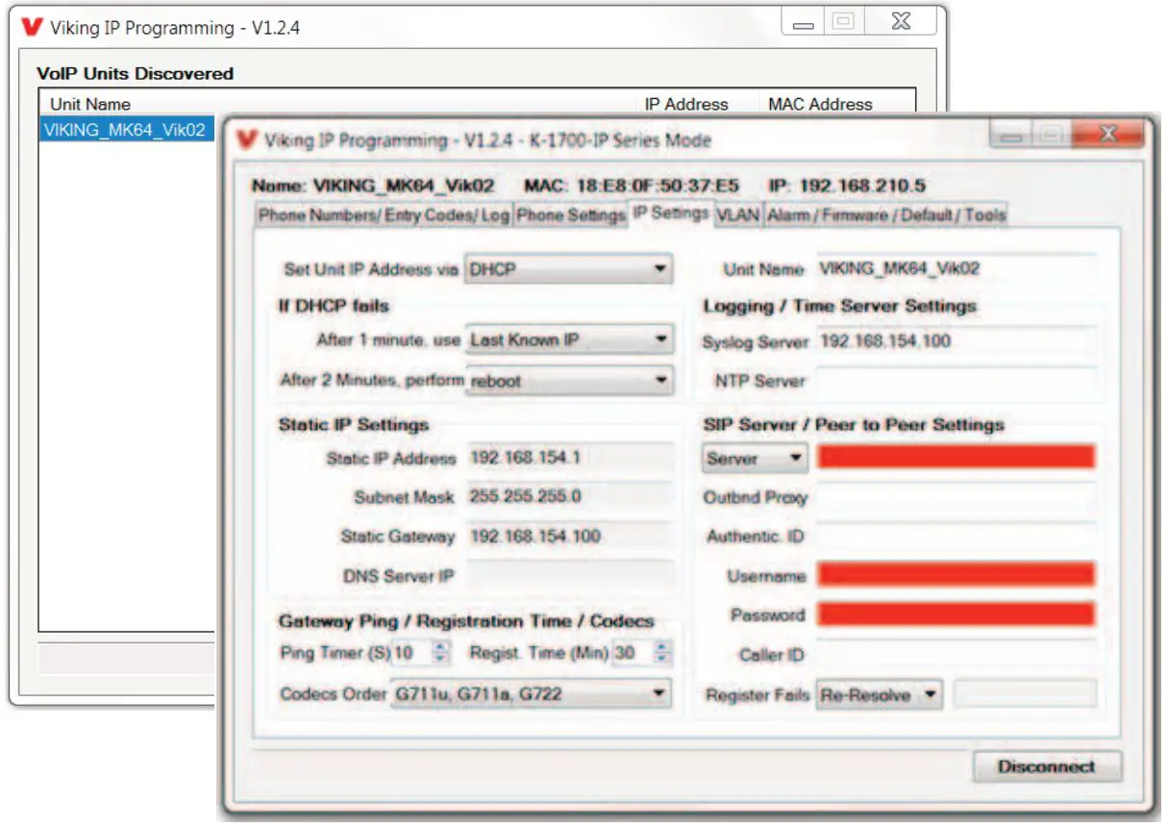Click the Regist. Time value field
The image size is (1167, 827).
tap(633, 653)
